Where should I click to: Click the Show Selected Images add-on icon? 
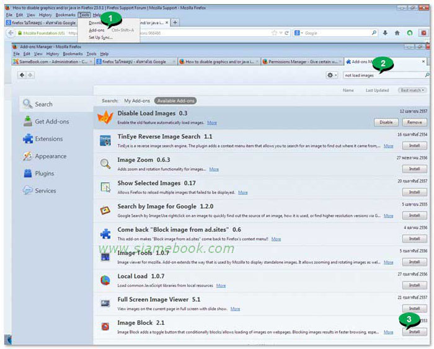pos(105,187)
